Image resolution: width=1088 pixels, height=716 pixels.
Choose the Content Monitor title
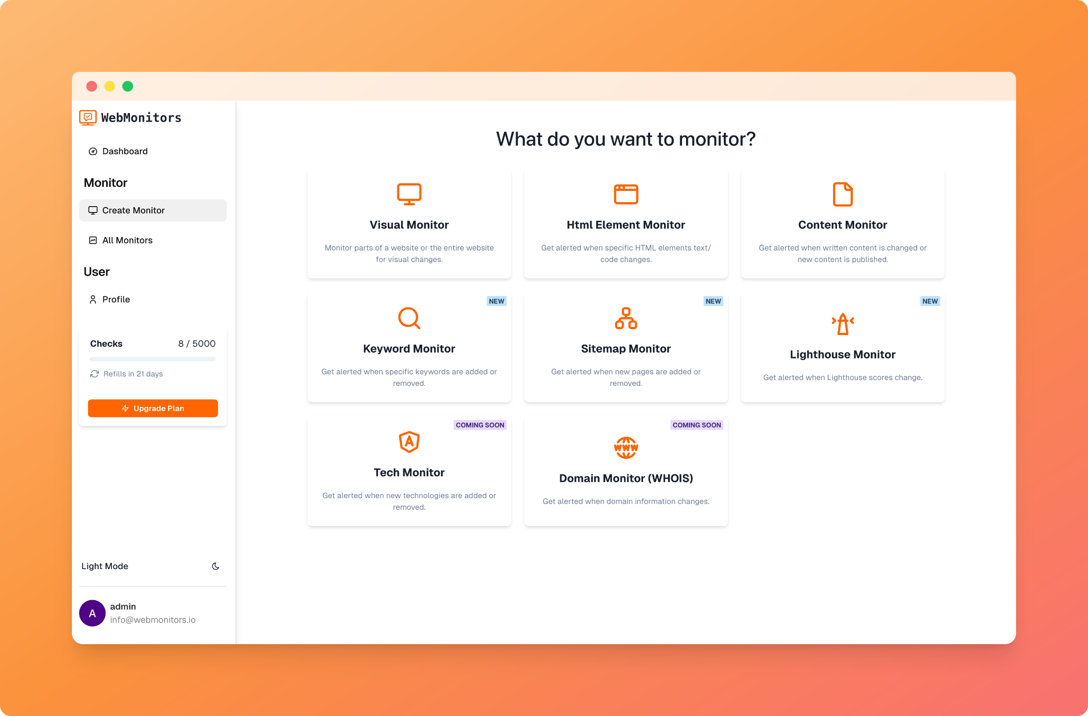click(x=843, y=225)
